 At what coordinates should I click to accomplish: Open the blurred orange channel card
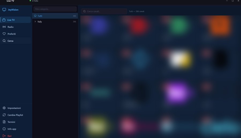pyautogui.click(x=220, y=26)
